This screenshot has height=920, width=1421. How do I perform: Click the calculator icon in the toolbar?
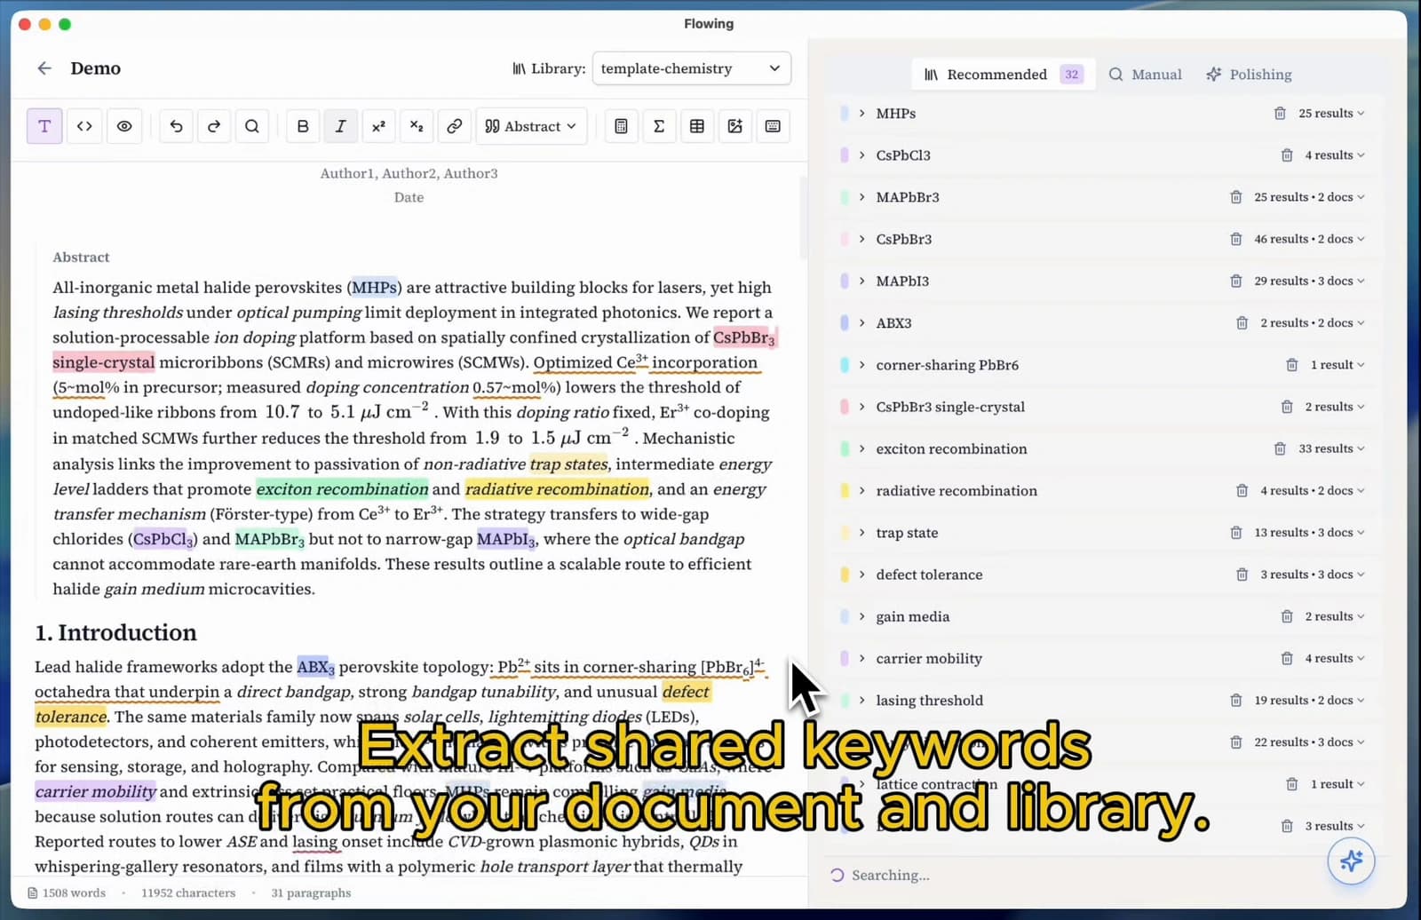(621, 126)
